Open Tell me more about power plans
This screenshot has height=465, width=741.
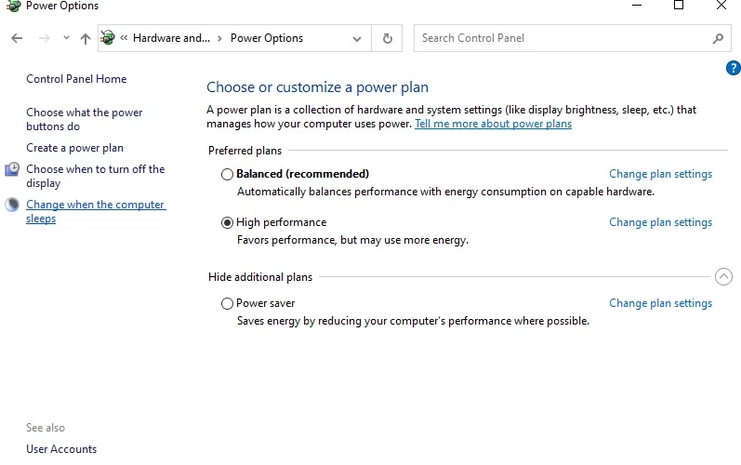tap(494, 124)
